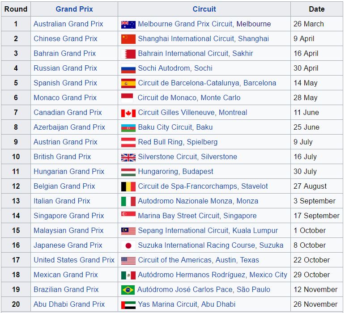Click the Bahrain flag icon
The width and height of the screenshot is (345, 313).
(128, 54)
